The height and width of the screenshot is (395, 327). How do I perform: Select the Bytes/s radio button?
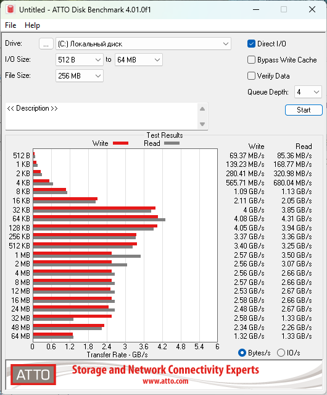click(x=242, y=353)
